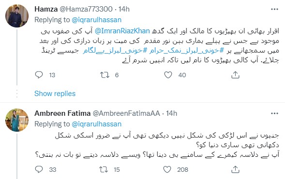Open Hamza's profile picture

(x=17, y=16)
